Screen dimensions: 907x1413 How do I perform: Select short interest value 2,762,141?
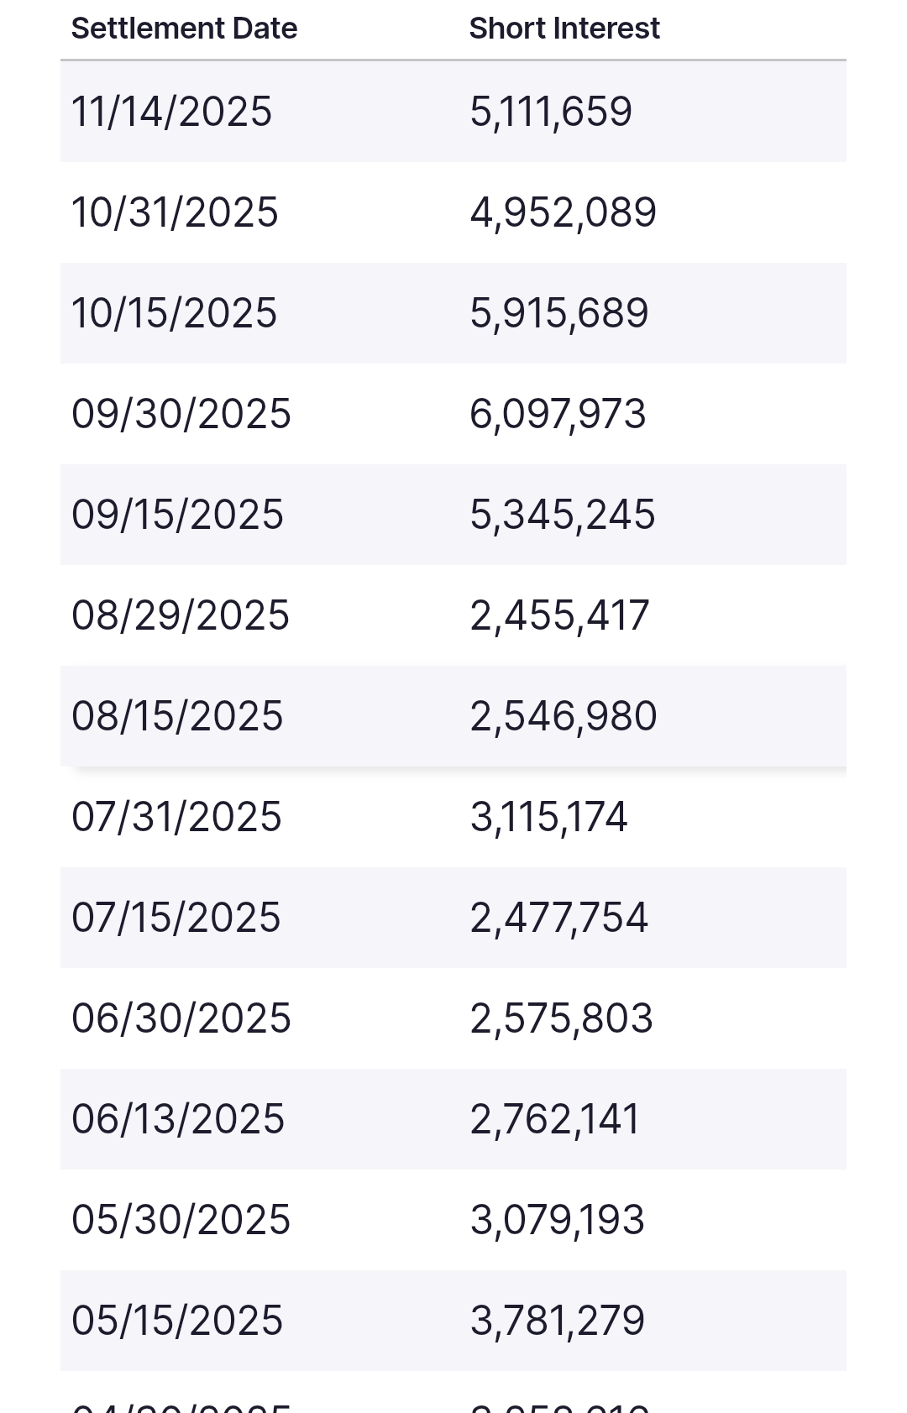coord(555,1119)
